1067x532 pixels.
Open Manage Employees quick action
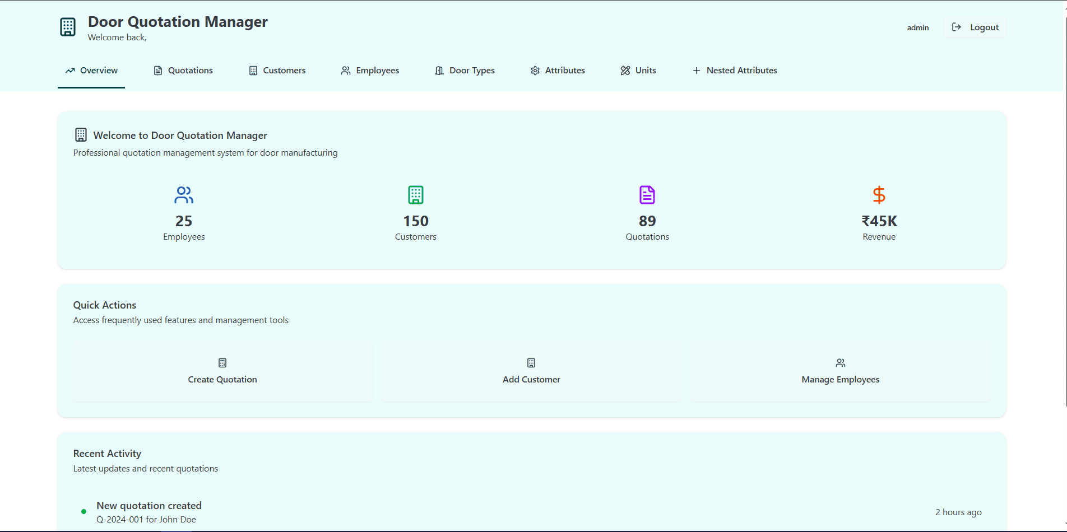pyautogui.click(x=840, y=372)
